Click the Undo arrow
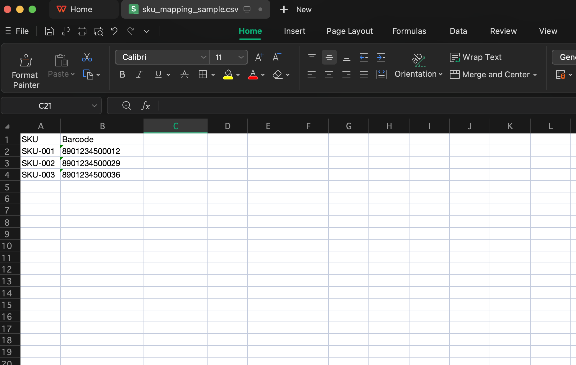This screenshot has height=365, width=576. pyautogui.click(x=114, y=31)
